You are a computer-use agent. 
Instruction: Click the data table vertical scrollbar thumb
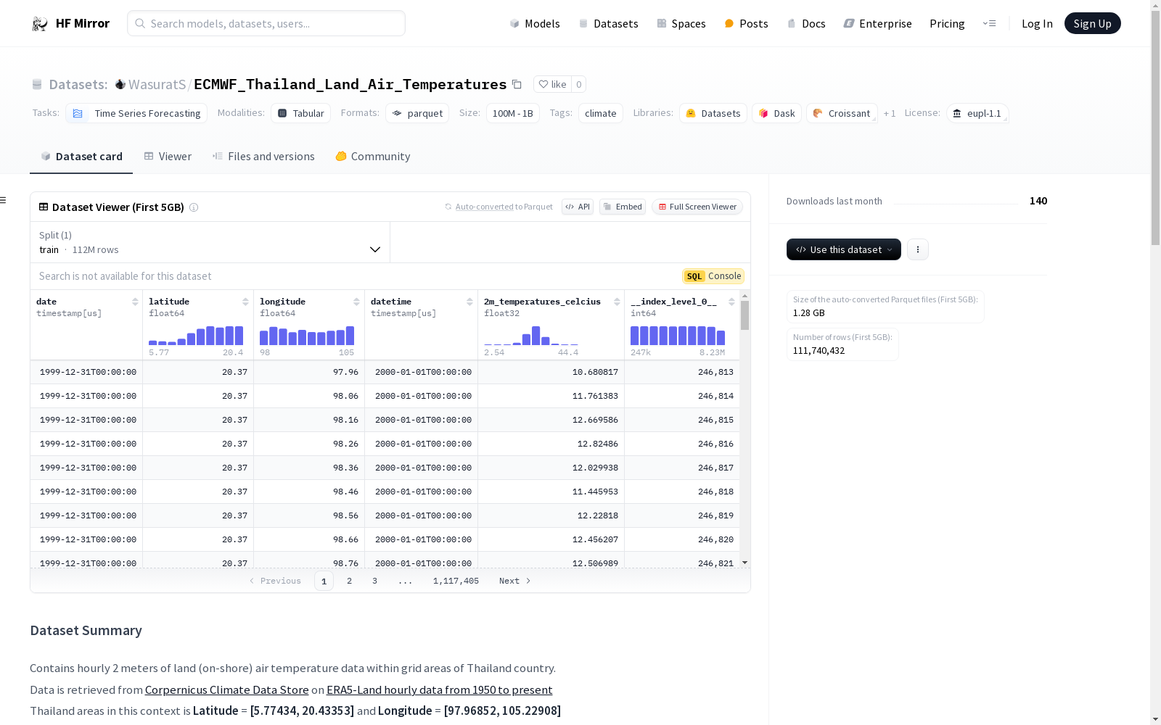point(744,315)
